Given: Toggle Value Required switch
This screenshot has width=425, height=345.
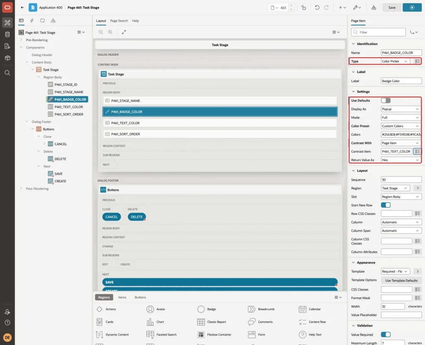Looking at the screenshot, I should coord(386,335).
